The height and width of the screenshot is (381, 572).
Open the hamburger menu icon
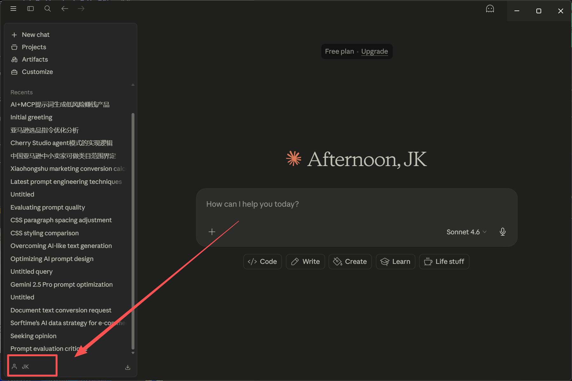(13, 9)
